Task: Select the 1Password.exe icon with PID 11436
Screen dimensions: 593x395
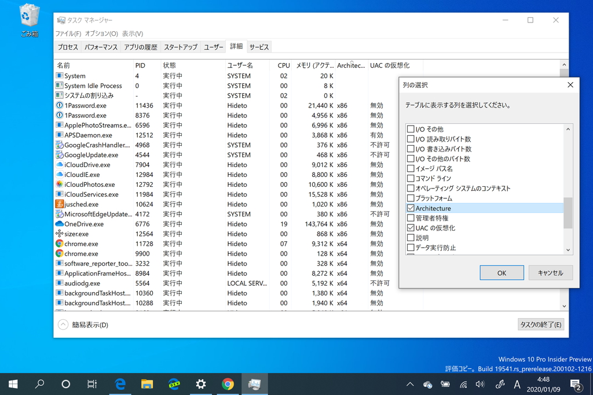Action: [x=60, y=105]
